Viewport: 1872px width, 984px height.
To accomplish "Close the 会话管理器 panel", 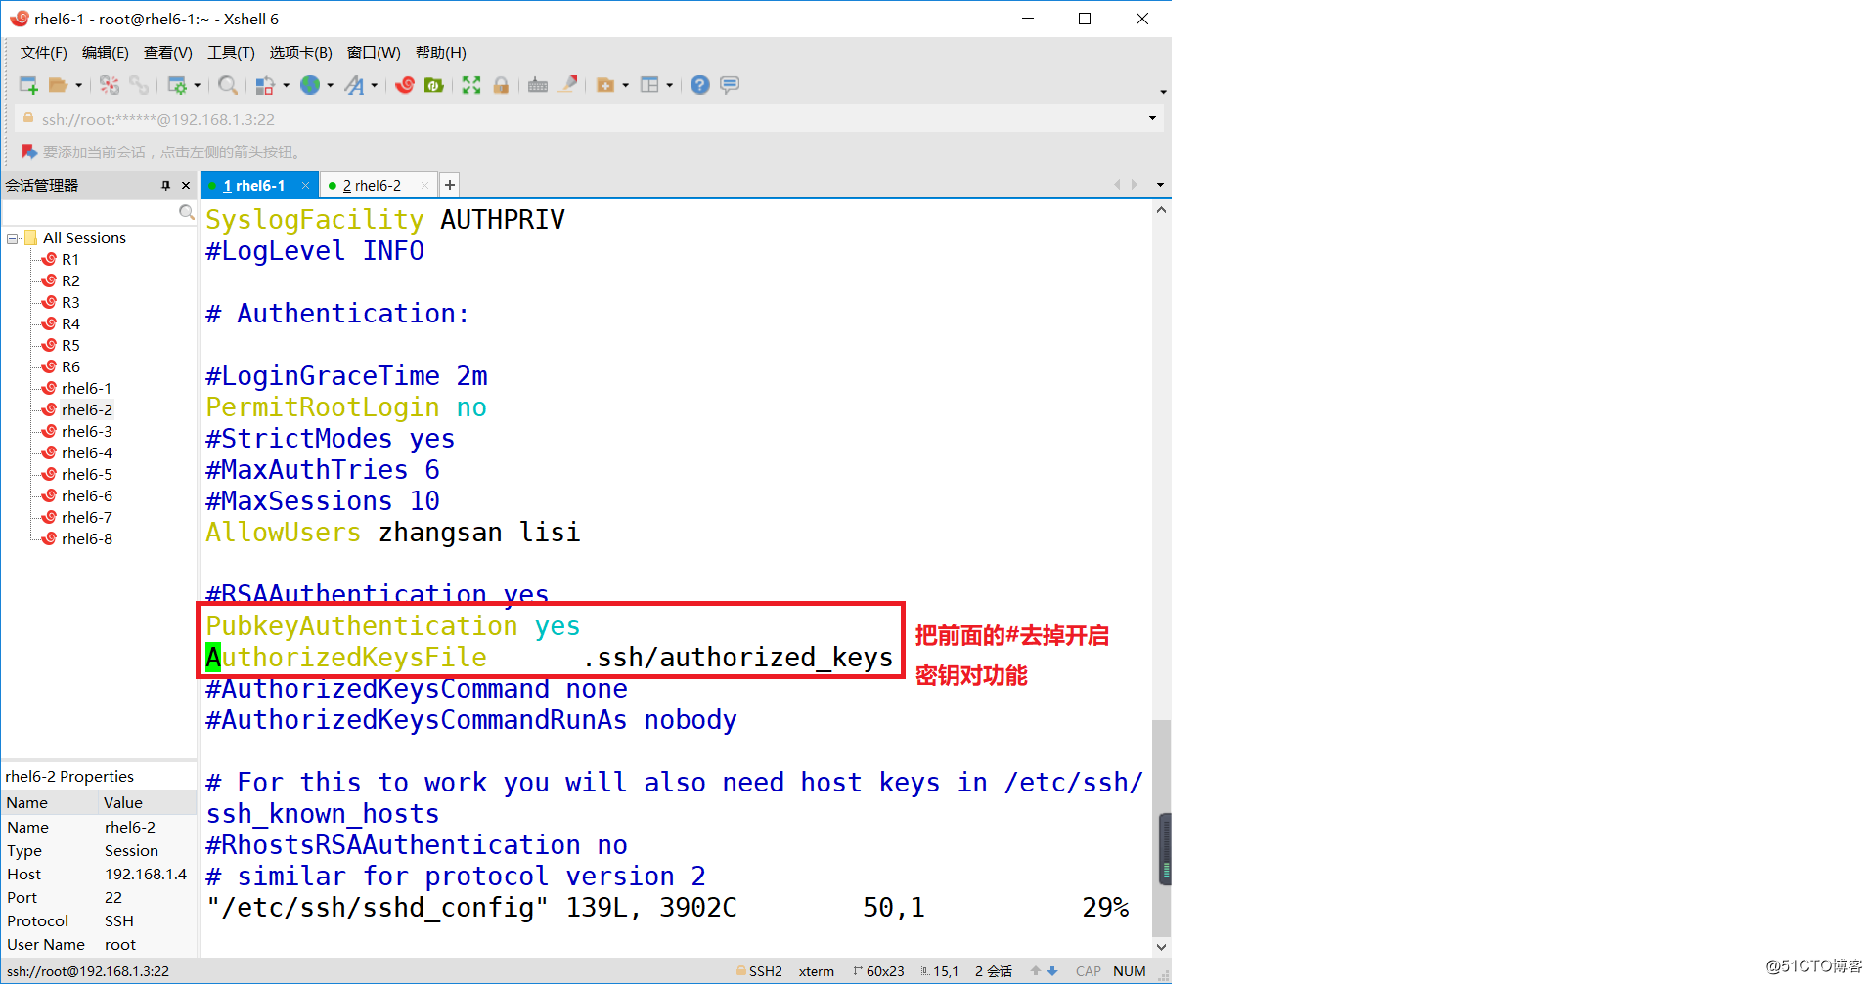I will (186, 185).
